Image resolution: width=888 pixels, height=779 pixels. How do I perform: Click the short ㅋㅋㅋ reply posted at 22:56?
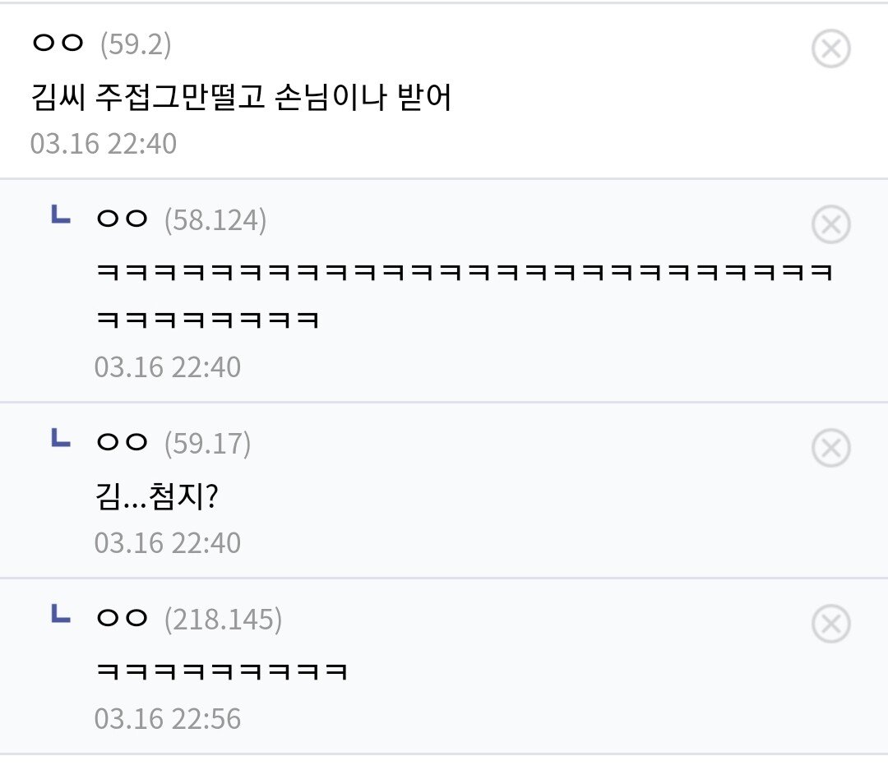pos(222,673)
